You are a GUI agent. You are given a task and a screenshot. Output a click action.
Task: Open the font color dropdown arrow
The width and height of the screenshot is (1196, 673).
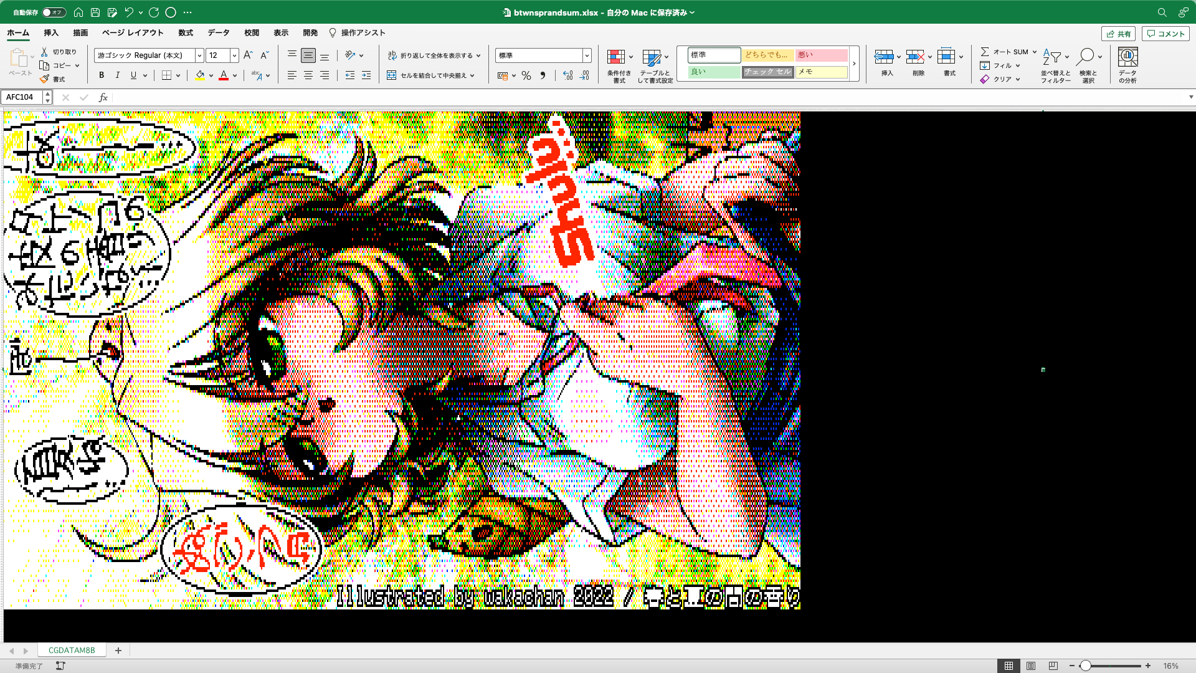tap(235, 75)
